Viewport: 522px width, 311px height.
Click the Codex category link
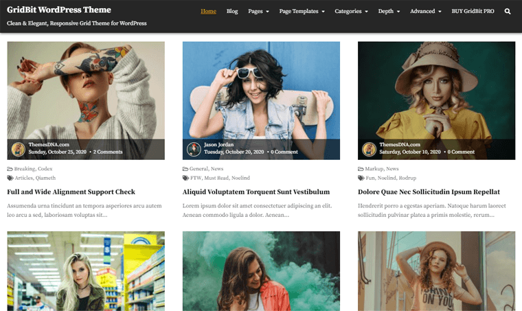[45, 169]
